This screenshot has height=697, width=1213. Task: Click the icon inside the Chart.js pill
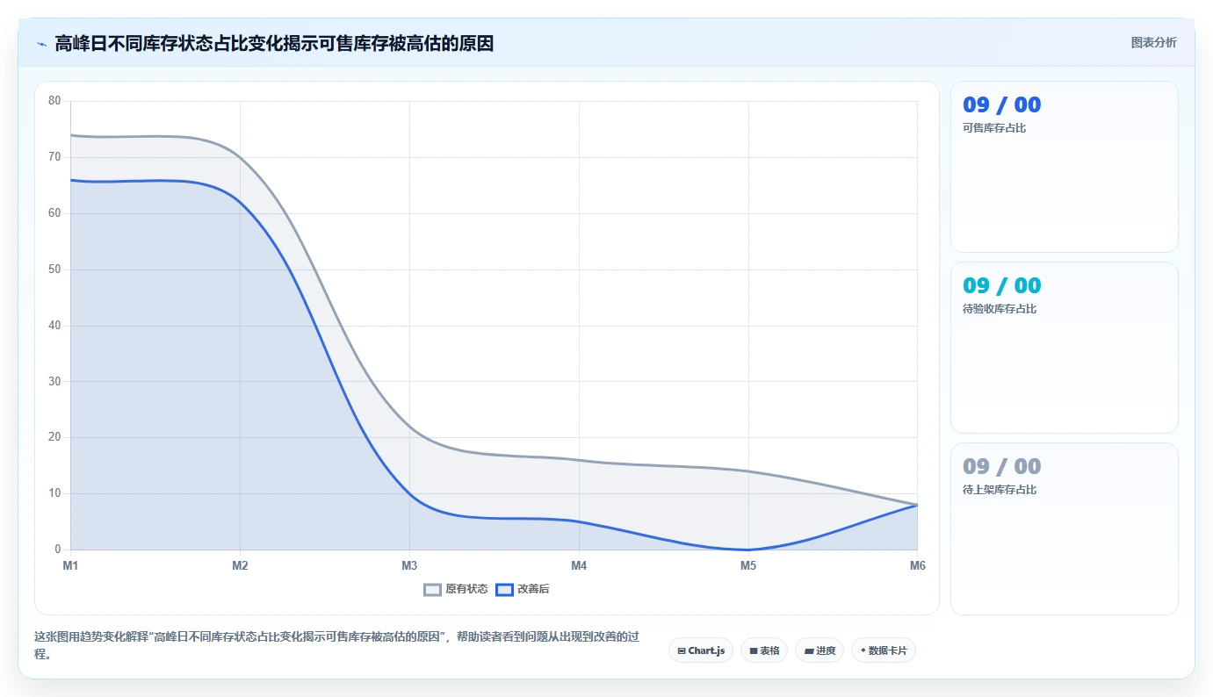pyautogui.click(x=682, y=651)
